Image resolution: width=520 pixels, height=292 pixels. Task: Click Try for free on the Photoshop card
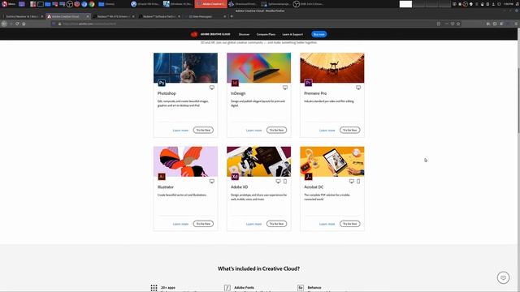click(203, 130)
